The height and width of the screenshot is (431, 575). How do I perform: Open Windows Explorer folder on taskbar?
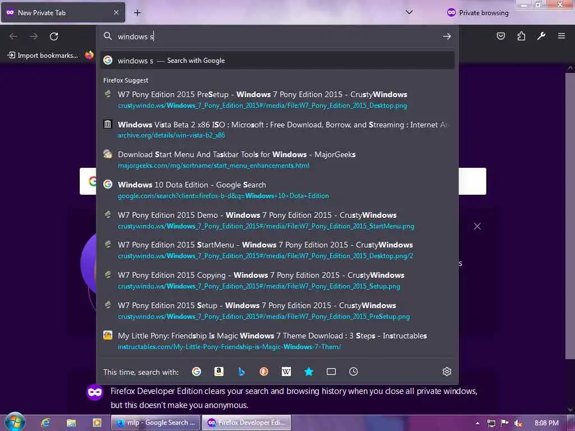(71, 423)
